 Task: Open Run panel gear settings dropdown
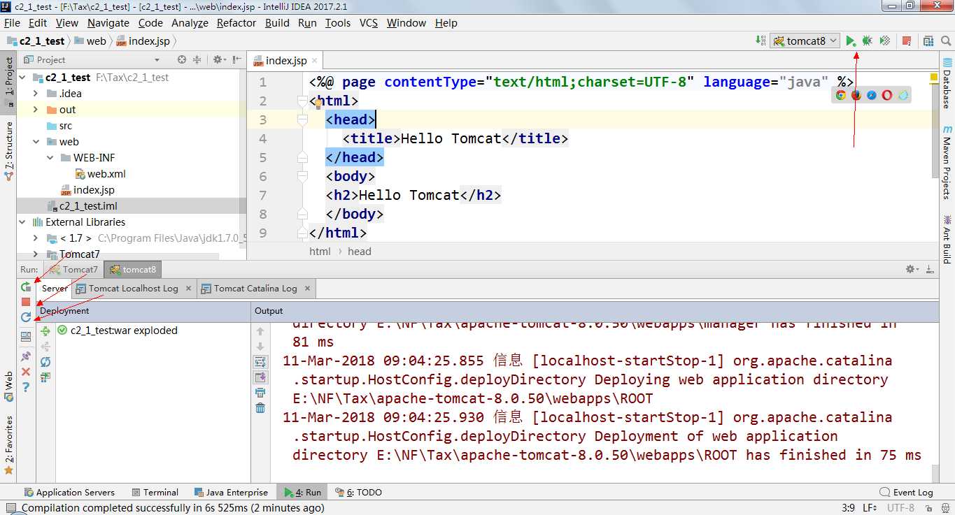click(x=913, y=269)
